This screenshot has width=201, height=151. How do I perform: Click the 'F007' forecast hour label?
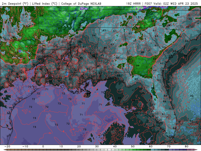click(x=148, y=4)
